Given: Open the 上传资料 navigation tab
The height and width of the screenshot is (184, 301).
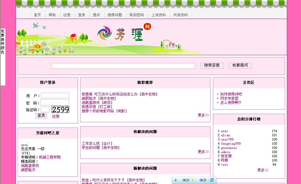Looking at the screenshot, I should (159, 15).
